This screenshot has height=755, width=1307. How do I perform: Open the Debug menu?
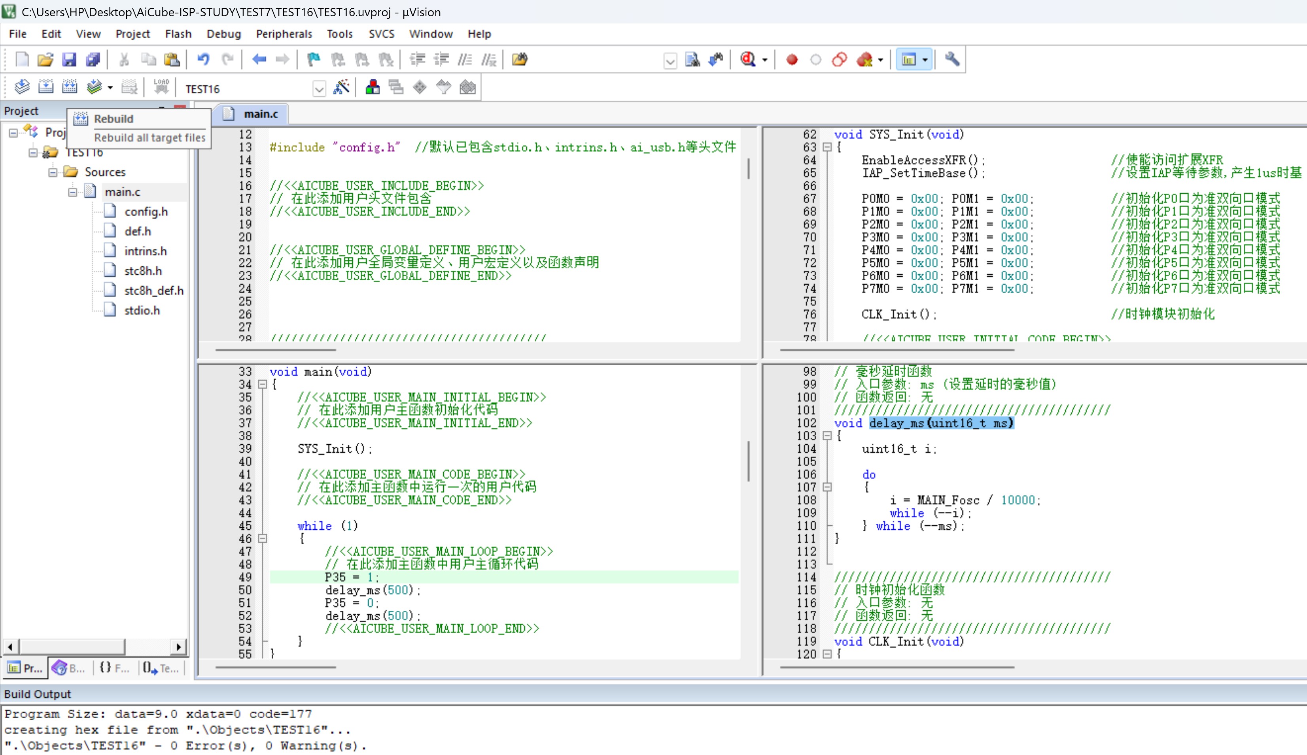tap(223, 34)
